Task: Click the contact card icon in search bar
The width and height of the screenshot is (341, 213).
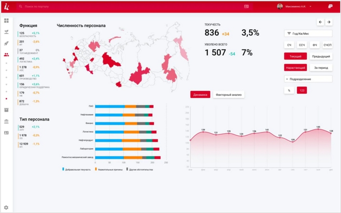Action: coord(246,6)
